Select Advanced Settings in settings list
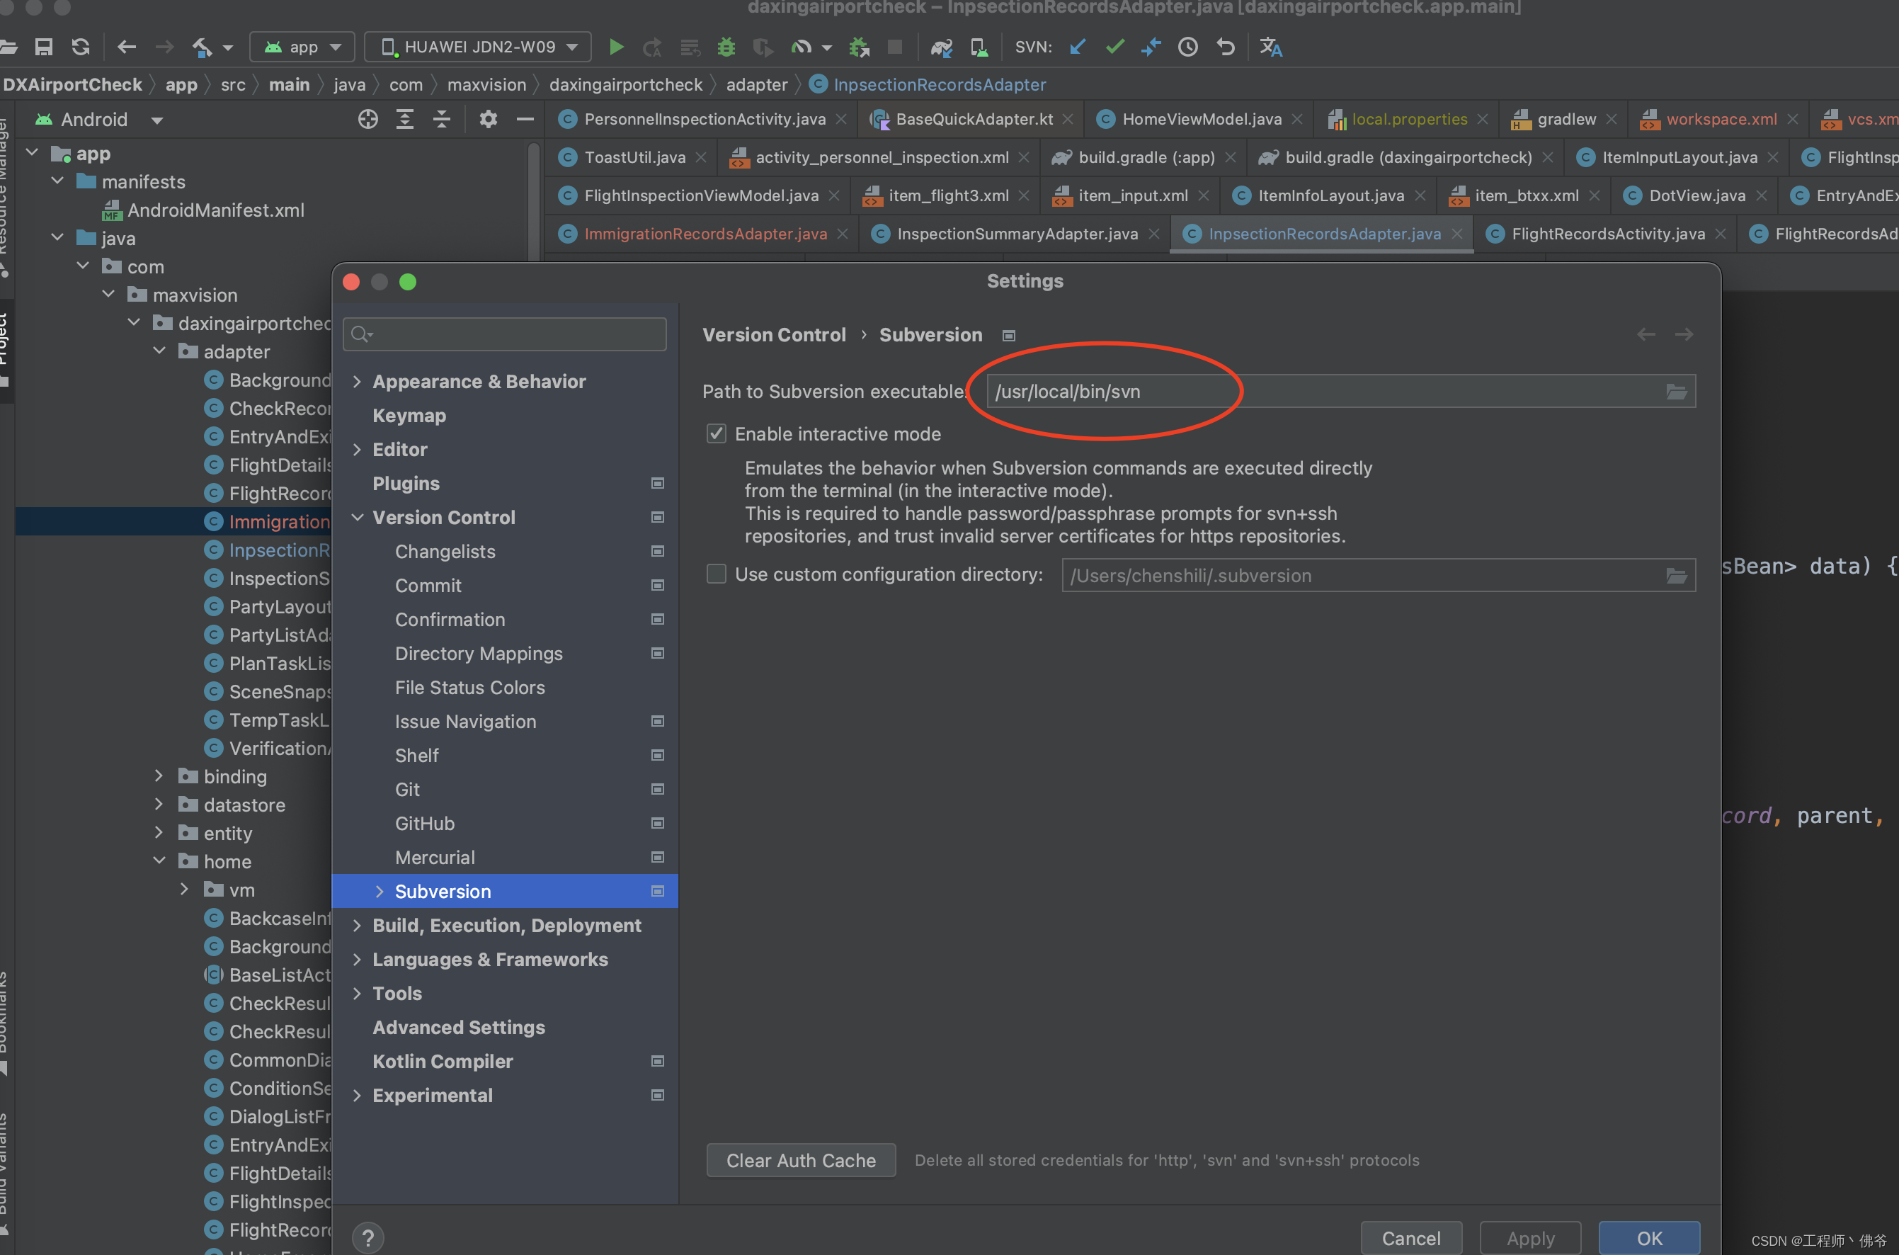 click(459, 1028)
